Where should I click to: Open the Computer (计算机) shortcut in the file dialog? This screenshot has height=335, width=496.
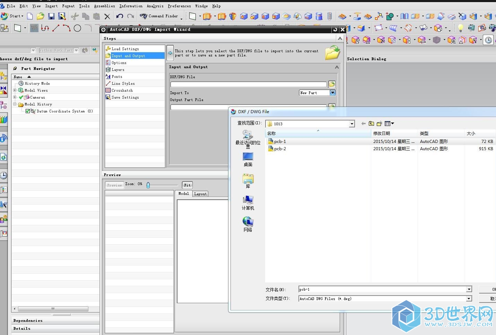pos(248,203)
